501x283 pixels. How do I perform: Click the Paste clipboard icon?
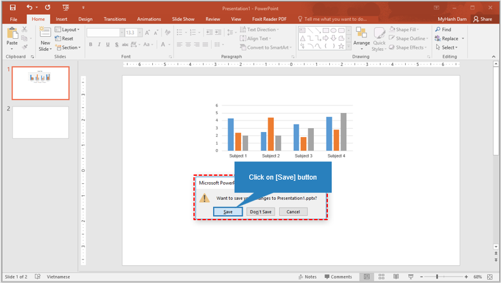[x=12, y=33]
